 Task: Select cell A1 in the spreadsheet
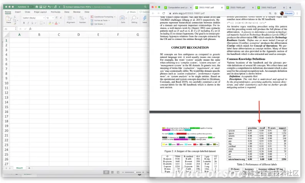[20, 40]
